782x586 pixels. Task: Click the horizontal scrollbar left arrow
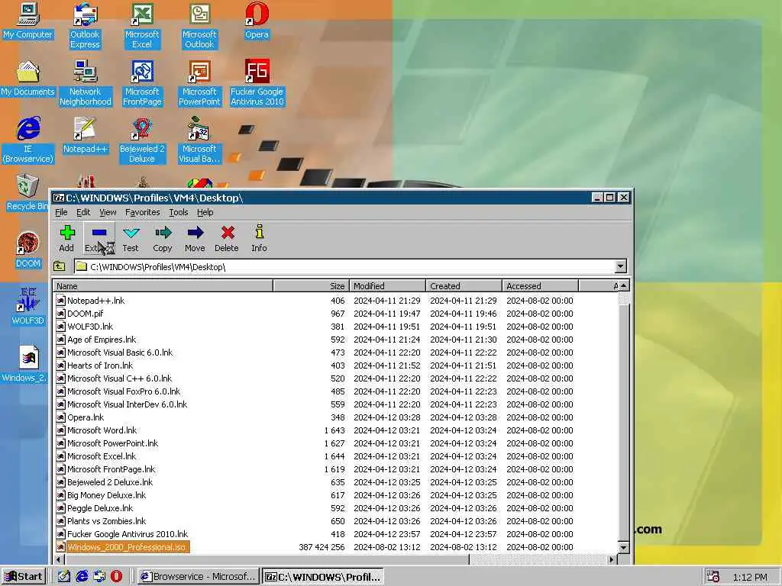(59, 559)
